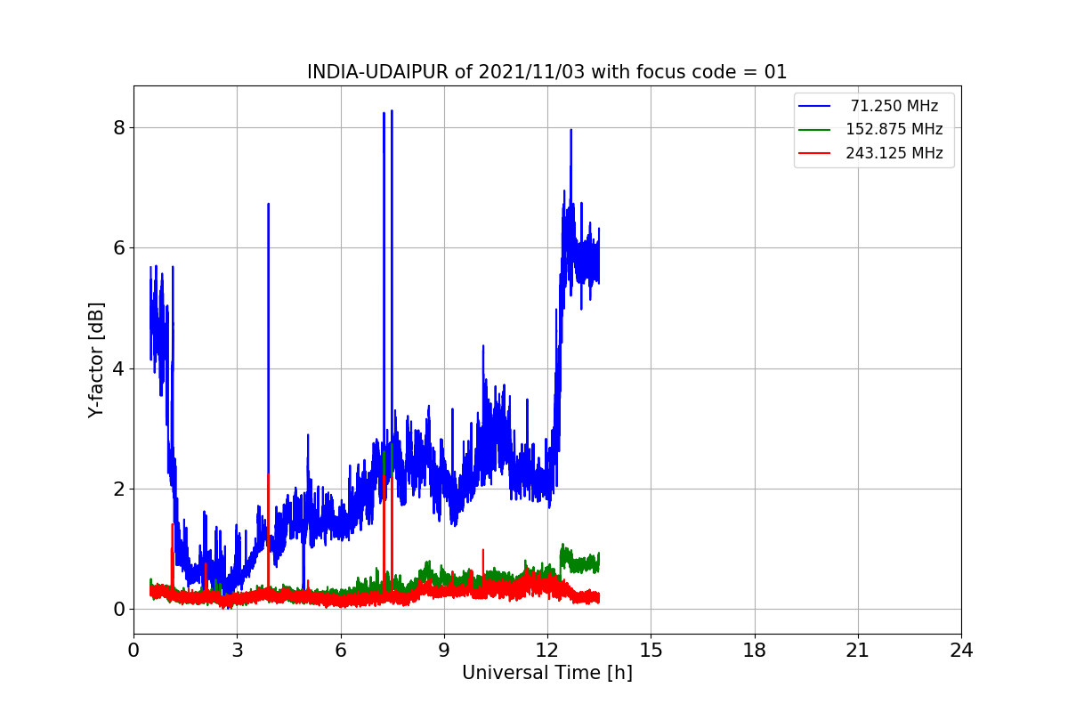
Task: Click y-axis tick label 8
Action: point(118,127)
